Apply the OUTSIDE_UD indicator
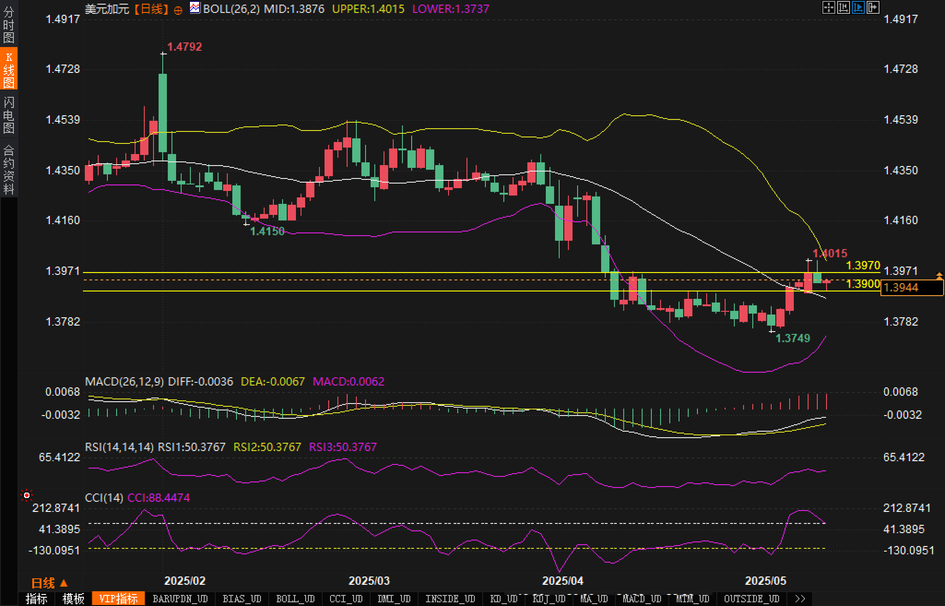The height and width of the screenshot is (606, 945). click(752, 599)
